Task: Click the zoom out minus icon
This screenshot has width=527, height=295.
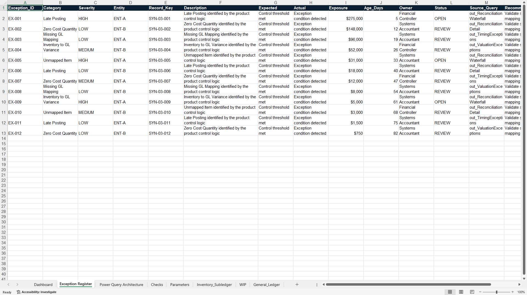Action: 480,292
